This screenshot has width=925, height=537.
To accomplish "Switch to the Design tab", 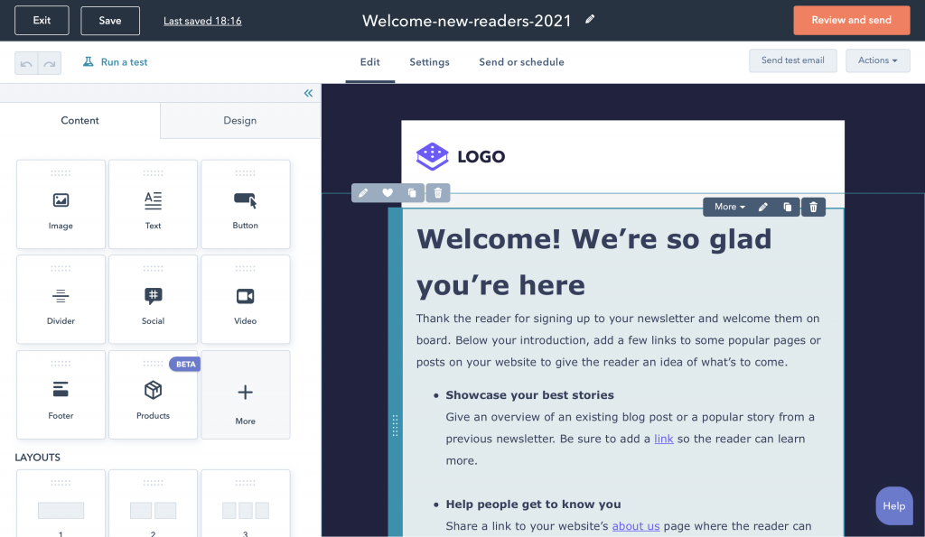I will tap(239, 119).
